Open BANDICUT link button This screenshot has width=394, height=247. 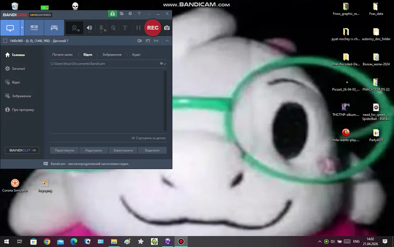[x=22, y=150]
